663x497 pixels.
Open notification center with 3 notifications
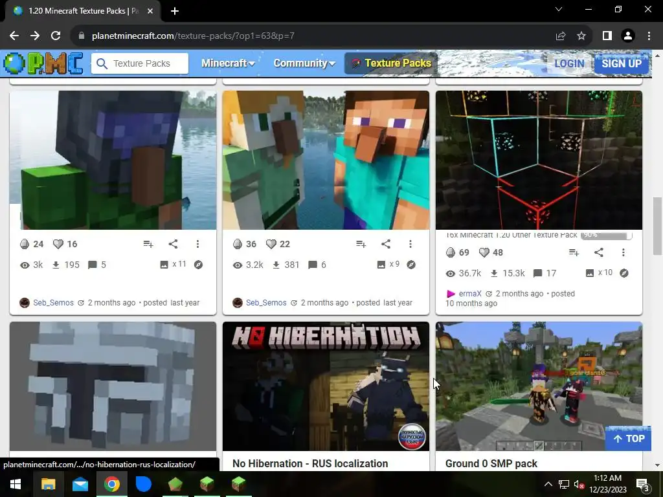click(643, 485)
